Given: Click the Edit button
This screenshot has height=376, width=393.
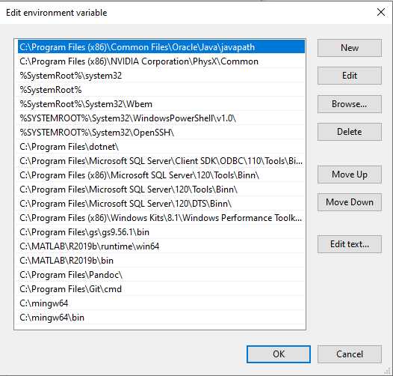Looking at the screenshot, I should (x=350, y=76).
